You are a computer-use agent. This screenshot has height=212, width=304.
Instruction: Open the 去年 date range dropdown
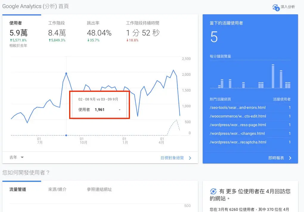pyautogui.click(x=16, y=157)
